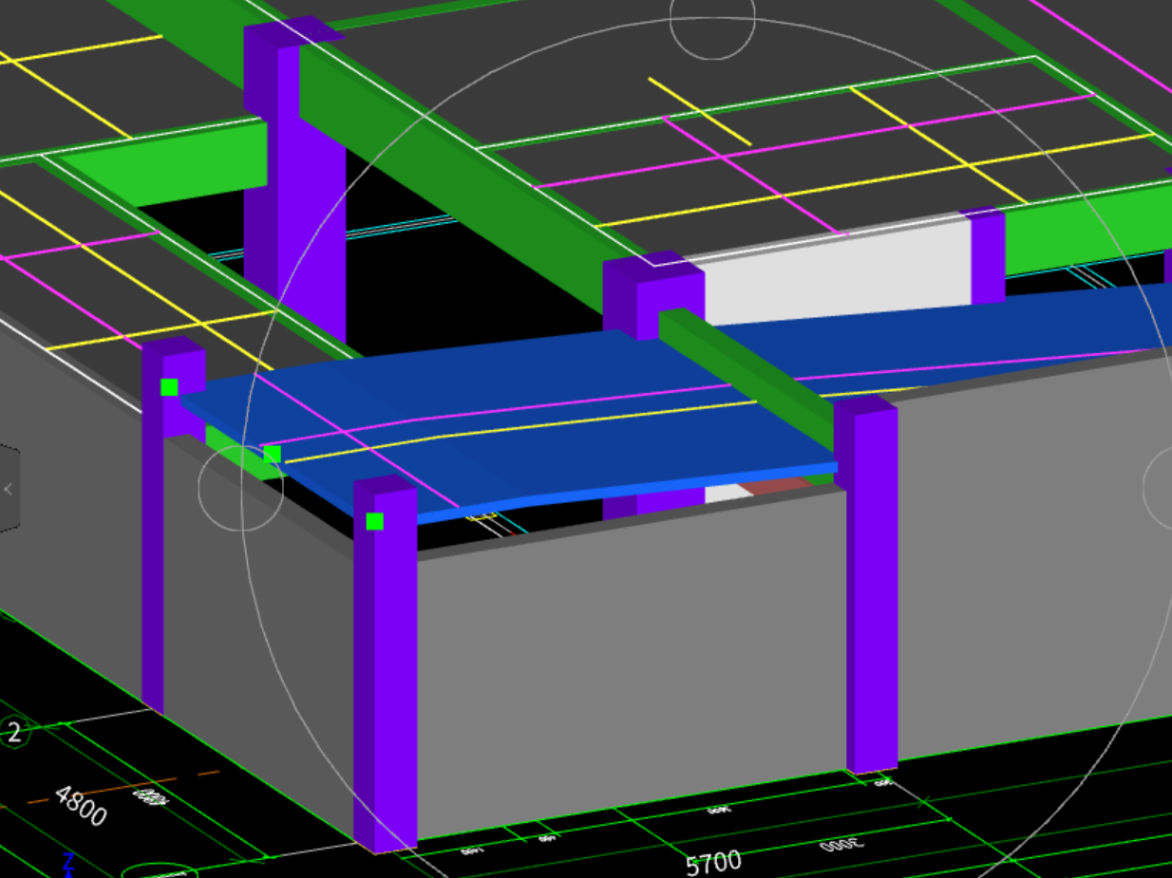Click the orbit ring's top handle circle
Viewport: 1172px width, 878px height.
pos(712,19)
